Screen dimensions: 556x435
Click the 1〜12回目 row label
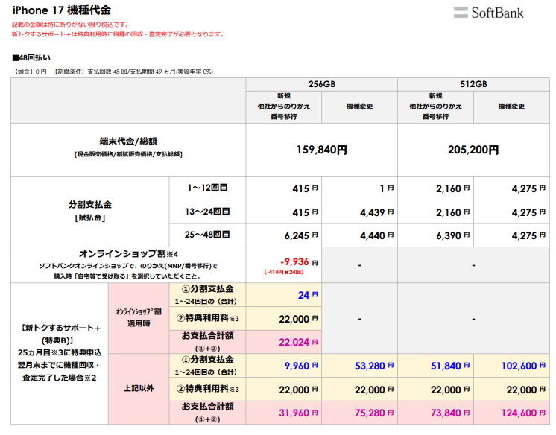tap(206, 188)
